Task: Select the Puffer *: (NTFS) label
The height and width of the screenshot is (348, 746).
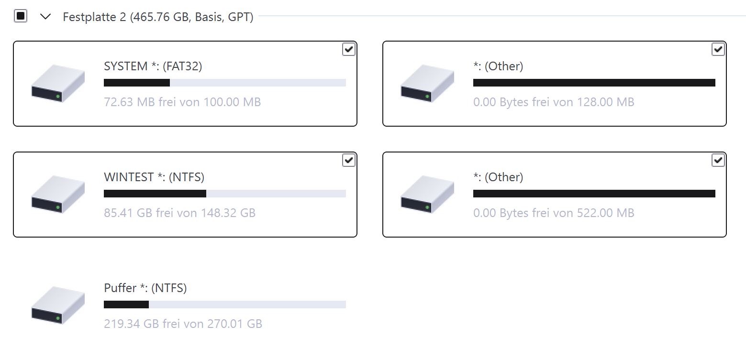Action: point(145,288)
